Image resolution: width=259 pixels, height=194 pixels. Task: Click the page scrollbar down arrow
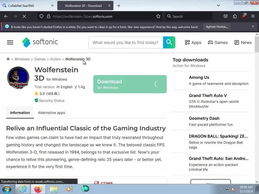tap(257, 182)
